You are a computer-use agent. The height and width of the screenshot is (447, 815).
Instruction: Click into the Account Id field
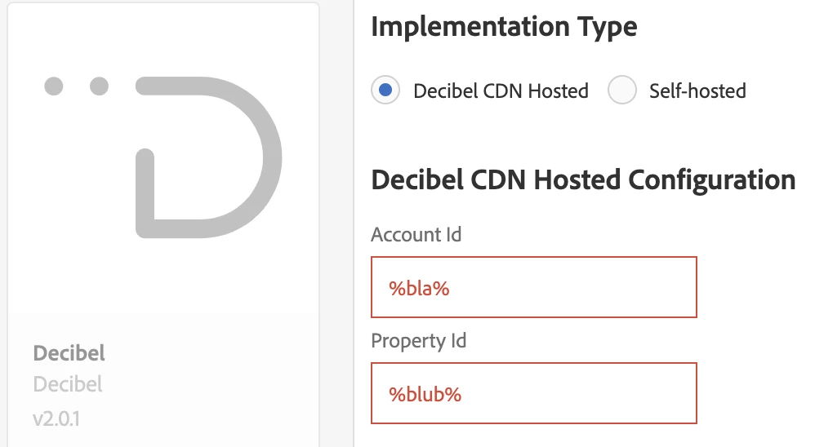(x=534, y=287)
